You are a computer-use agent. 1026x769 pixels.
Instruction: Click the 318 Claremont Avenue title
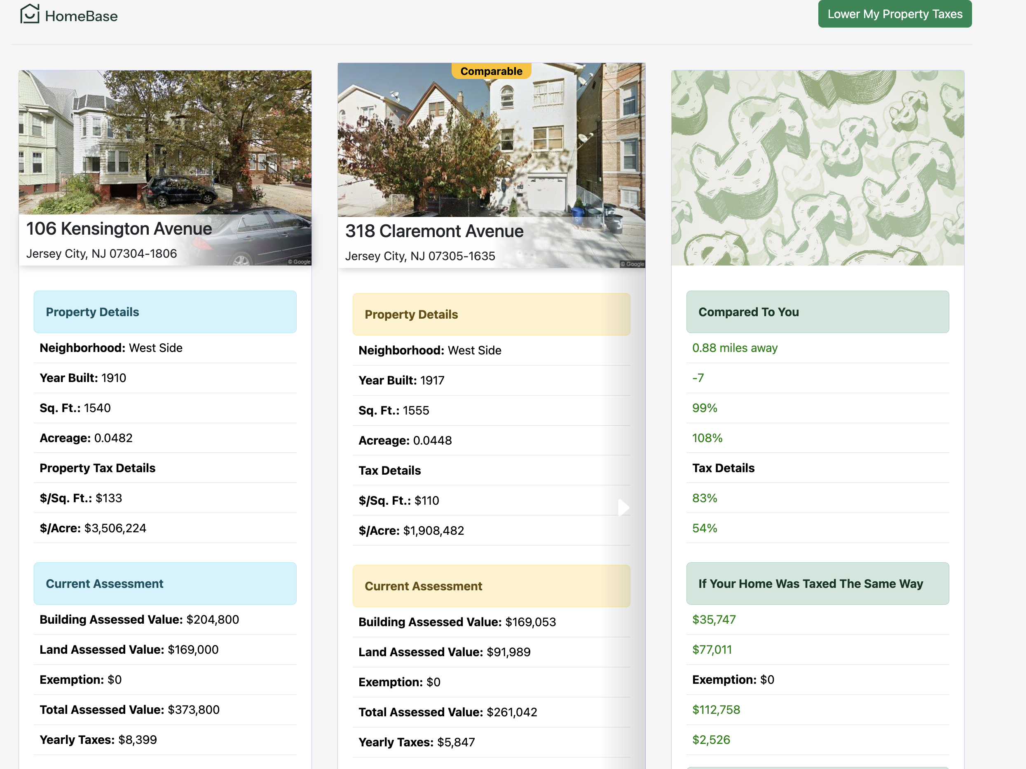(x=434, y=231)
